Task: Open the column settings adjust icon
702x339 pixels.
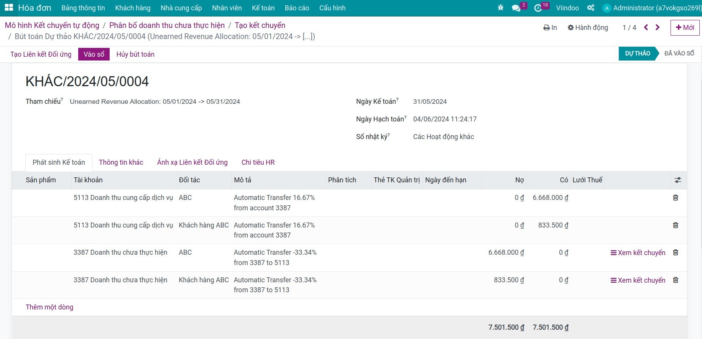Action: pos(678,180)
